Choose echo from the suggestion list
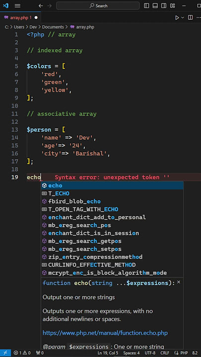This screenshot has width=201, height=357. (x=112, y=185)
